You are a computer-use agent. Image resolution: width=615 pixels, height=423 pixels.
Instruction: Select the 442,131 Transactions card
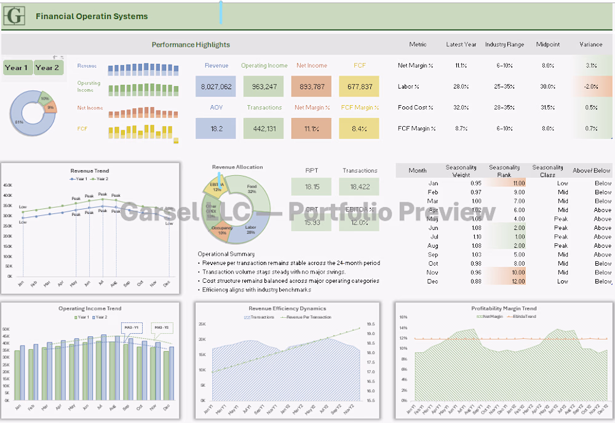point(264,128)
